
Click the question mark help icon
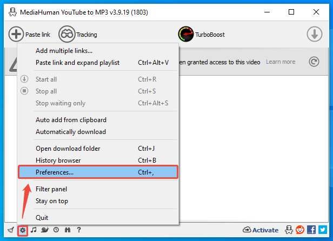coord(79,230)
